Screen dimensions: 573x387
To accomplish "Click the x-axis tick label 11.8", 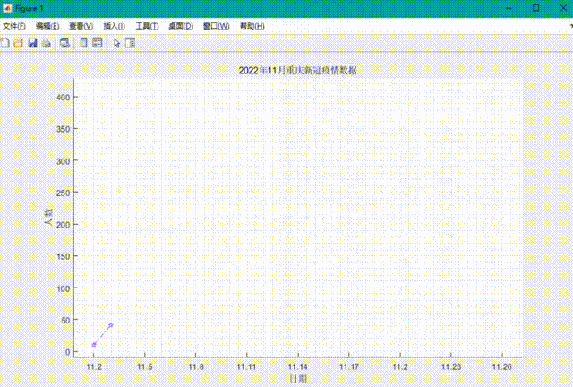I will (x=196, y=366).
